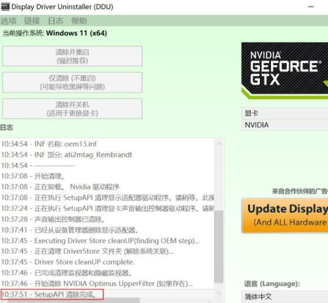
Task: Open the 帮助 menu
Action: 79,21
